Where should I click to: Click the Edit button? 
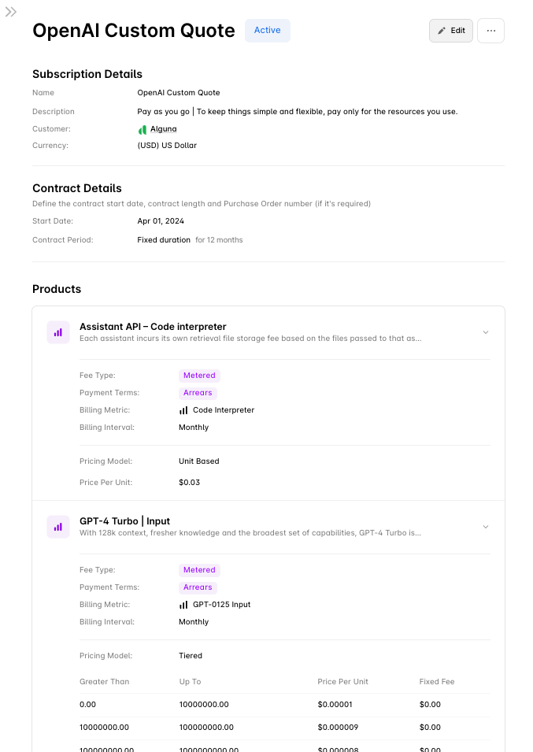(x=451, y=31)
